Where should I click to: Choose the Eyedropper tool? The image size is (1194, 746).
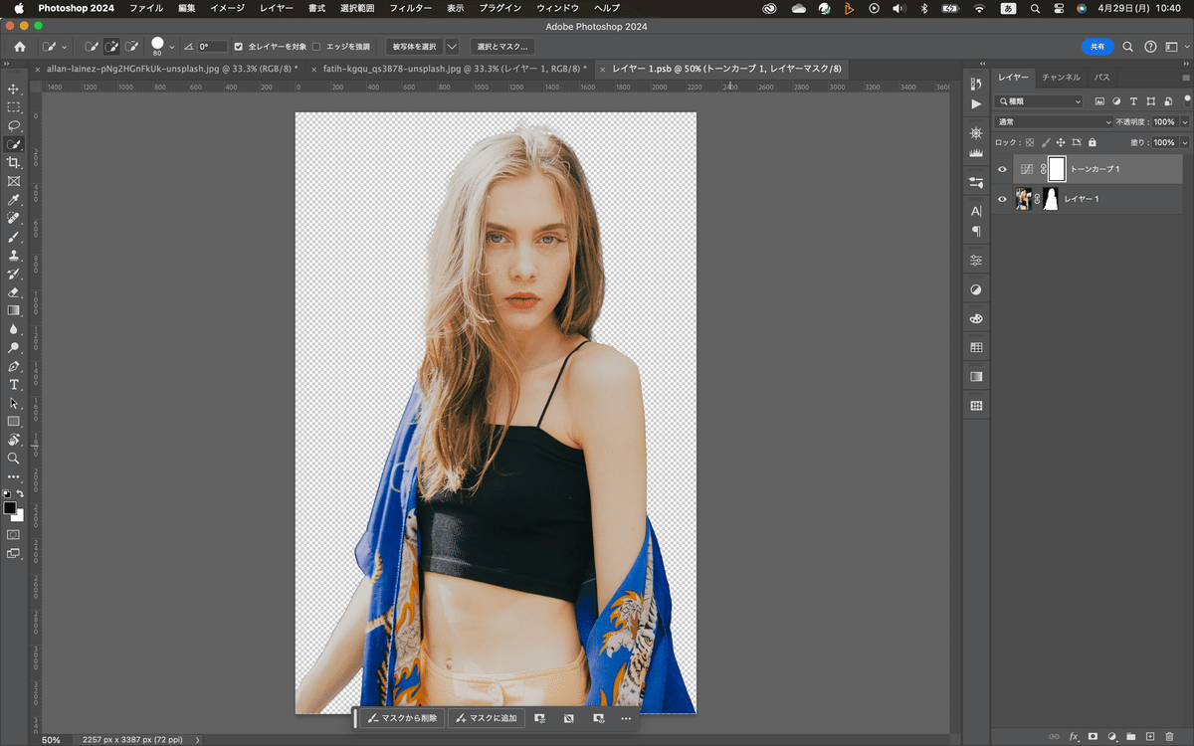14,200
